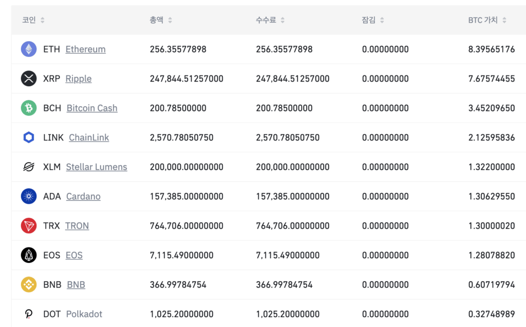Click the Polkadot DOT icon

tap(29, 314)
